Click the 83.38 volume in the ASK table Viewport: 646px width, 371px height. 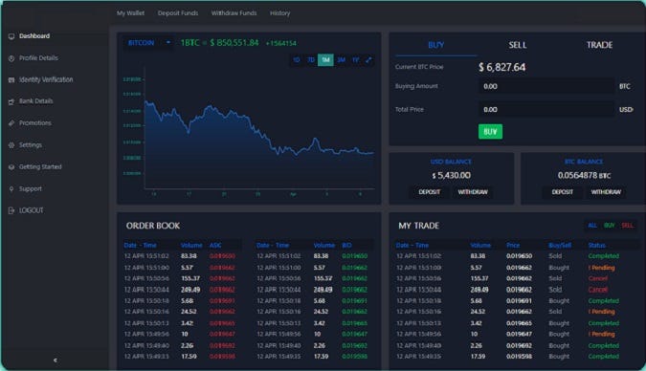189,256
